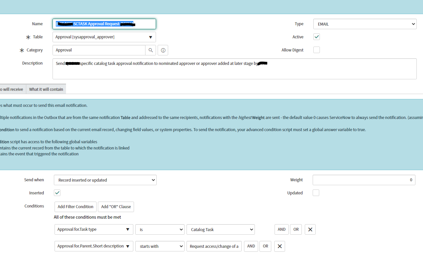Open the Catalog Task value dropdown
Viewport: 423px width, 256px height.
point(221,229)
